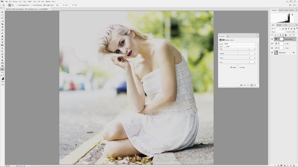
Task: Switch to the Paths tab
Action: [x=285, y=25]
